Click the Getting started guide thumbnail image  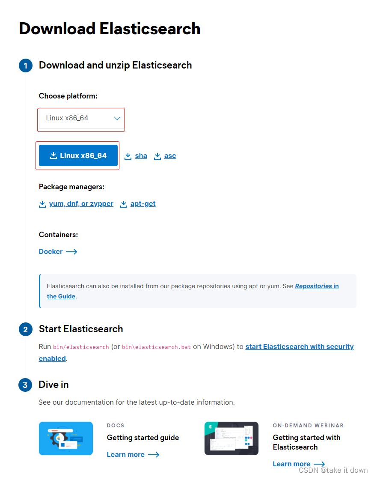pyautogui.click(x=65, y=438)
